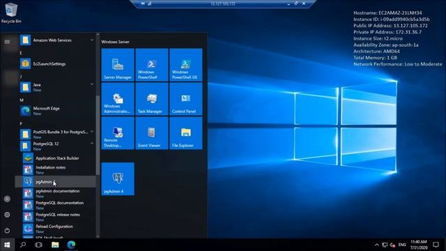The image size is (446, 251).
Task: Pin the remote desktop connection bar
Action: (x=143, y=3)
